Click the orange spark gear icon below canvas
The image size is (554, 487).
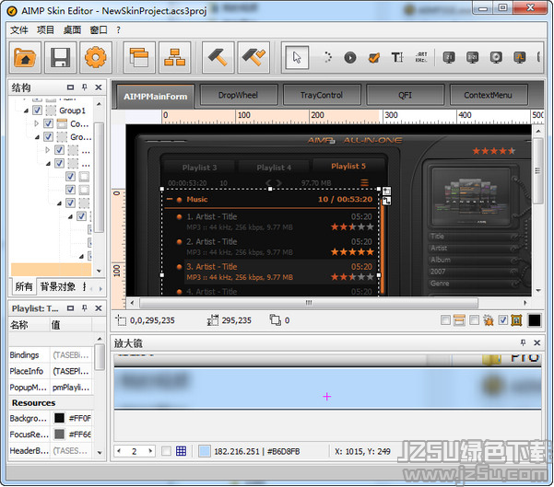[489, 320]
